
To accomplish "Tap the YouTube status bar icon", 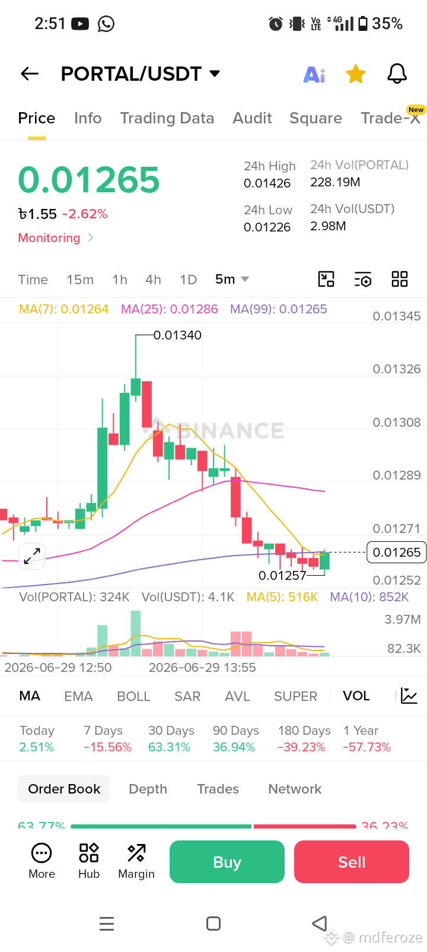I will click(x=80, y=24).
